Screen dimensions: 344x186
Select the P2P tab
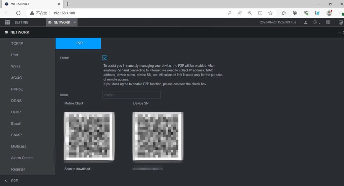pos(78,43)
